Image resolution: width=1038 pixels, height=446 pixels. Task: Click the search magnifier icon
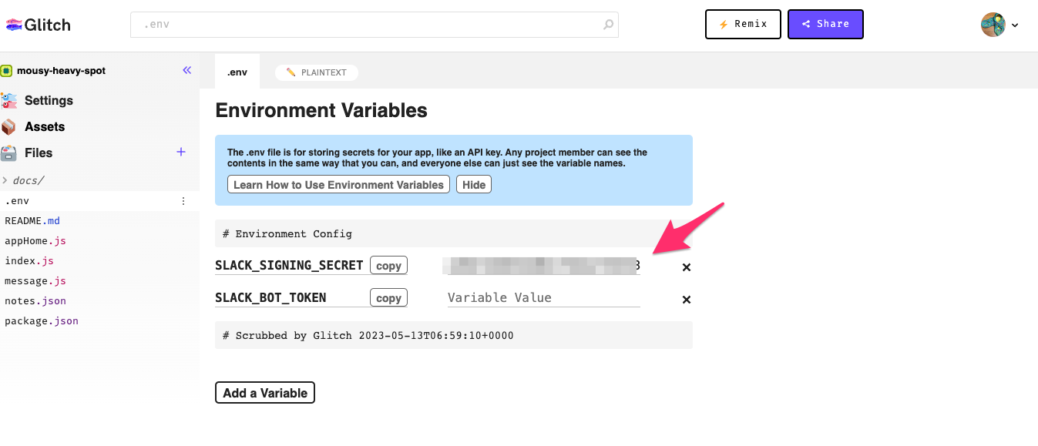coord(608,25)
